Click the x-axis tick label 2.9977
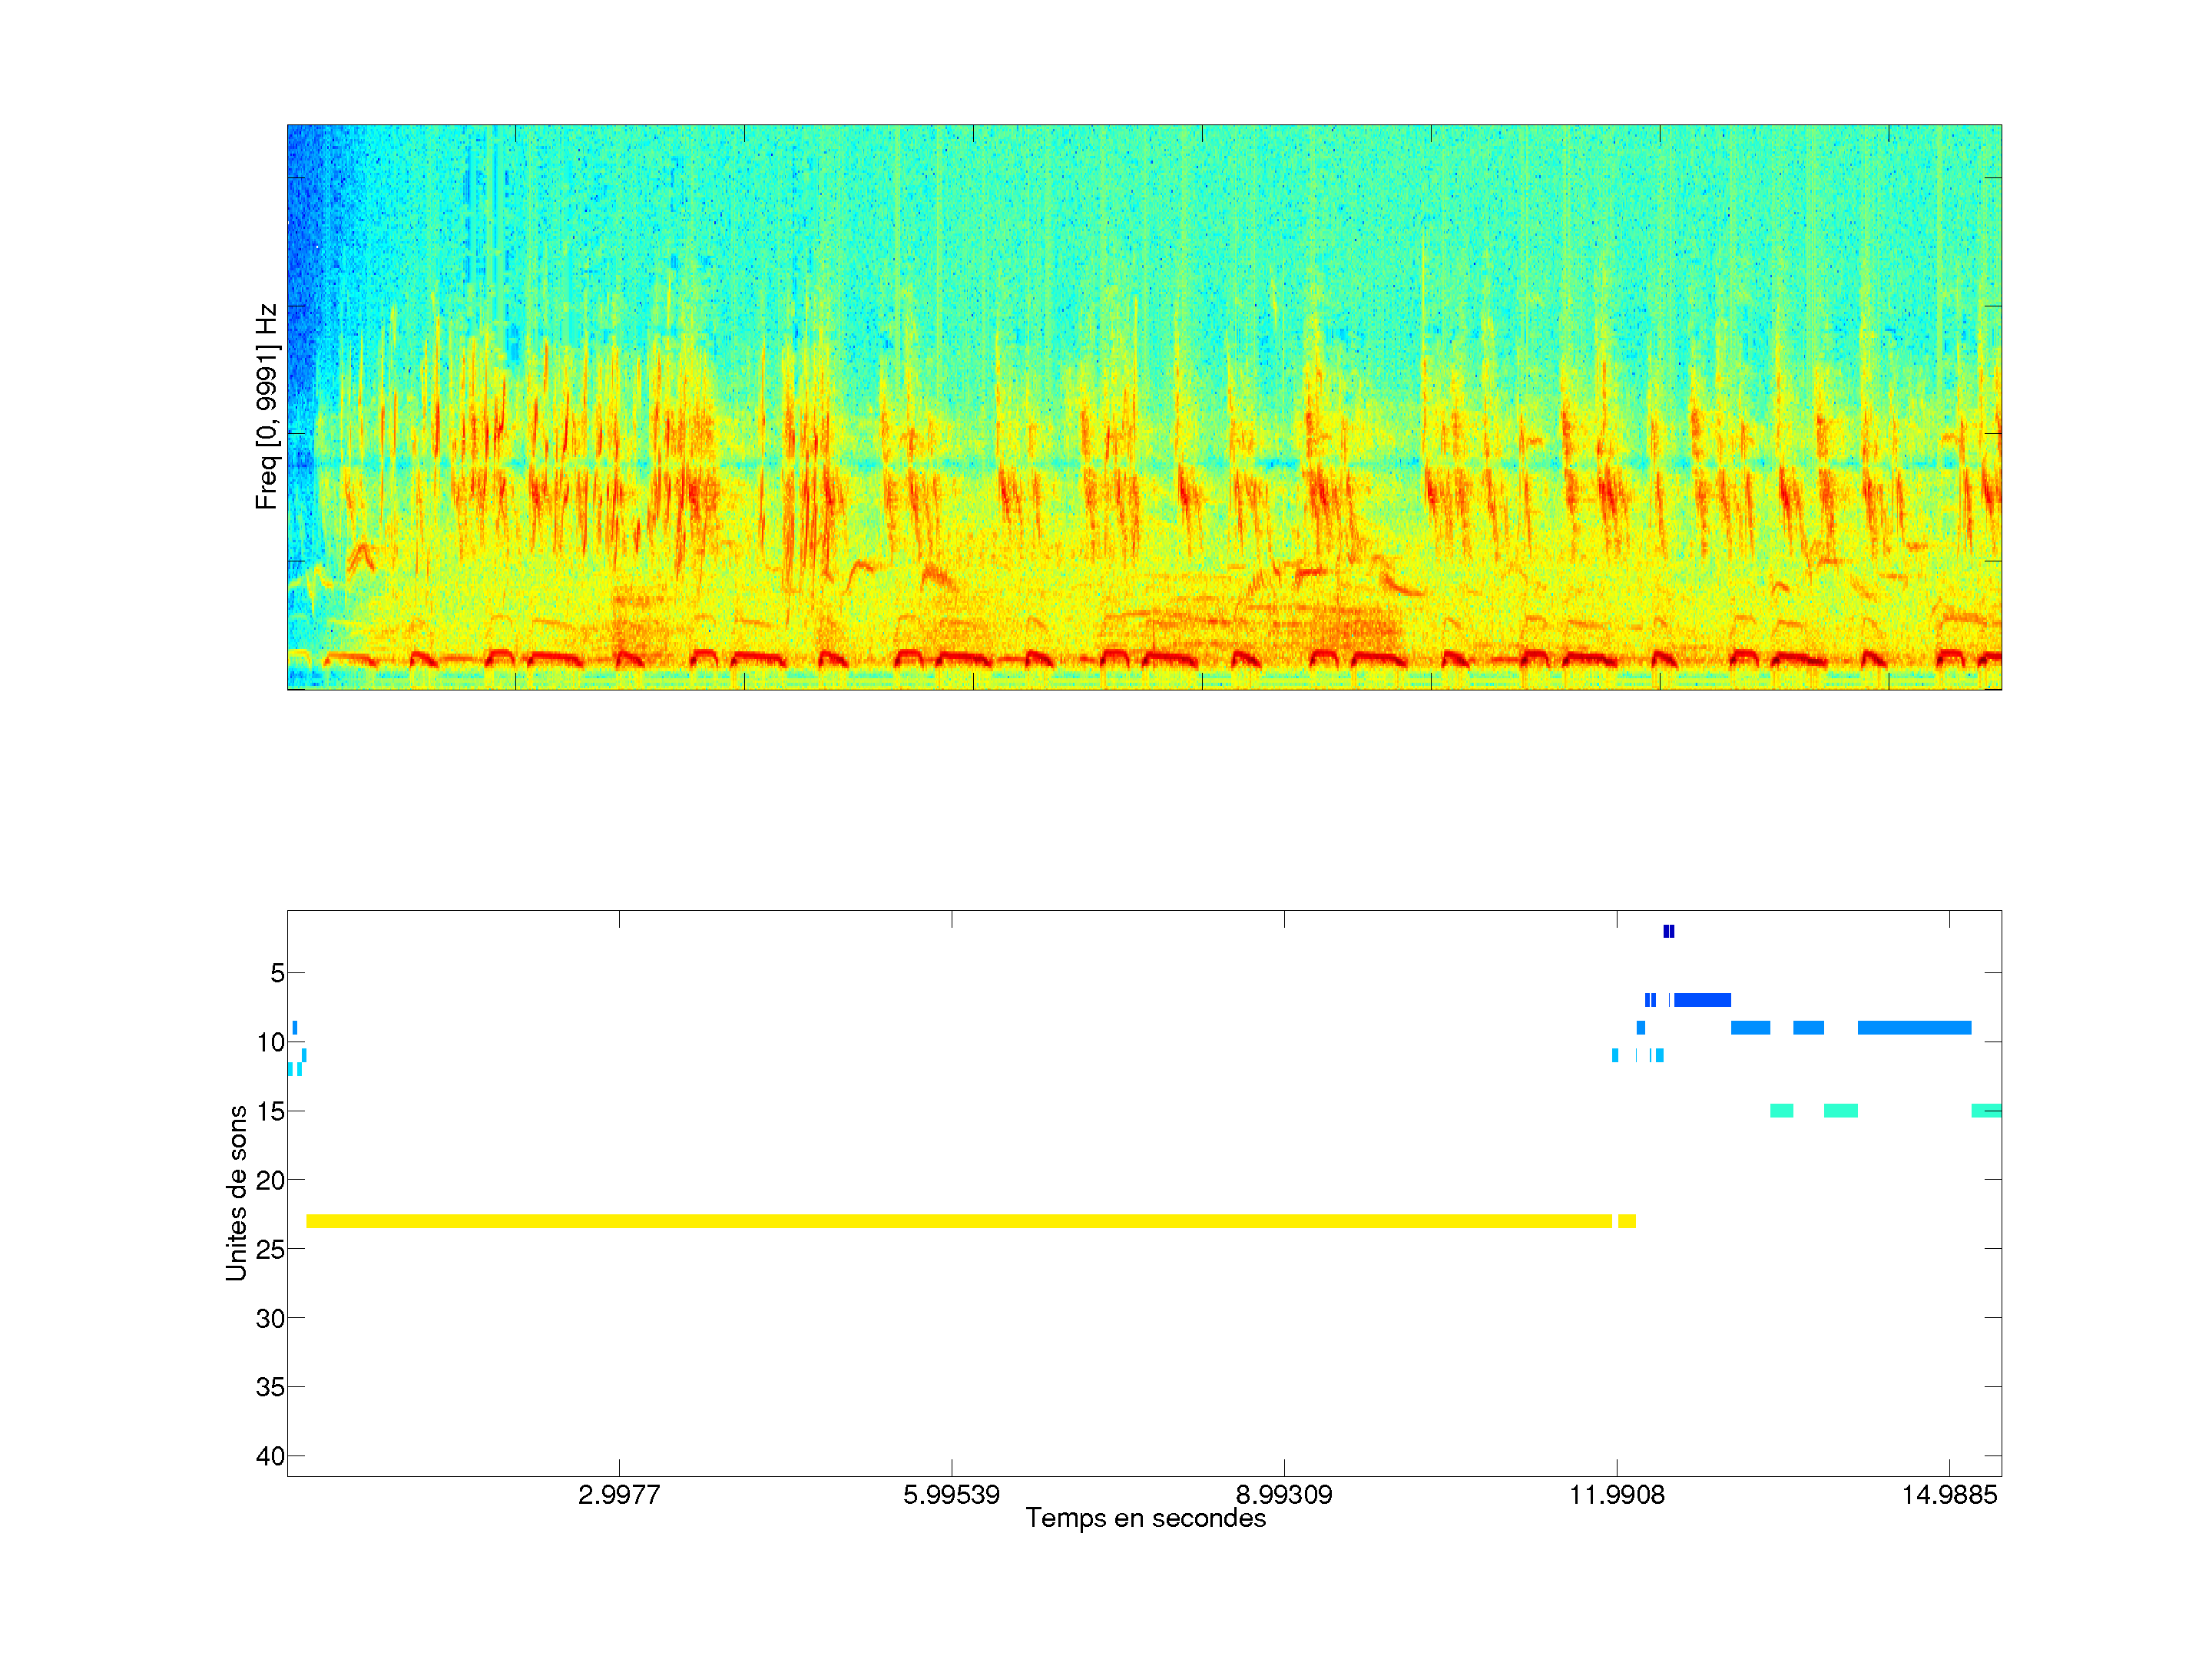Image resolution: width=2212 pixels, height=1659 pixels. click(619, 1495)
